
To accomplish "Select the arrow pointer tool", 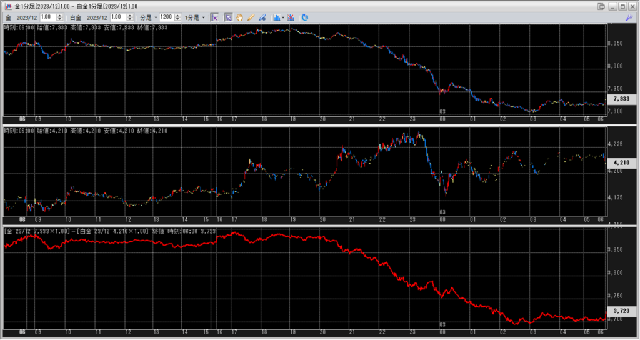I will tap(228, 17).
